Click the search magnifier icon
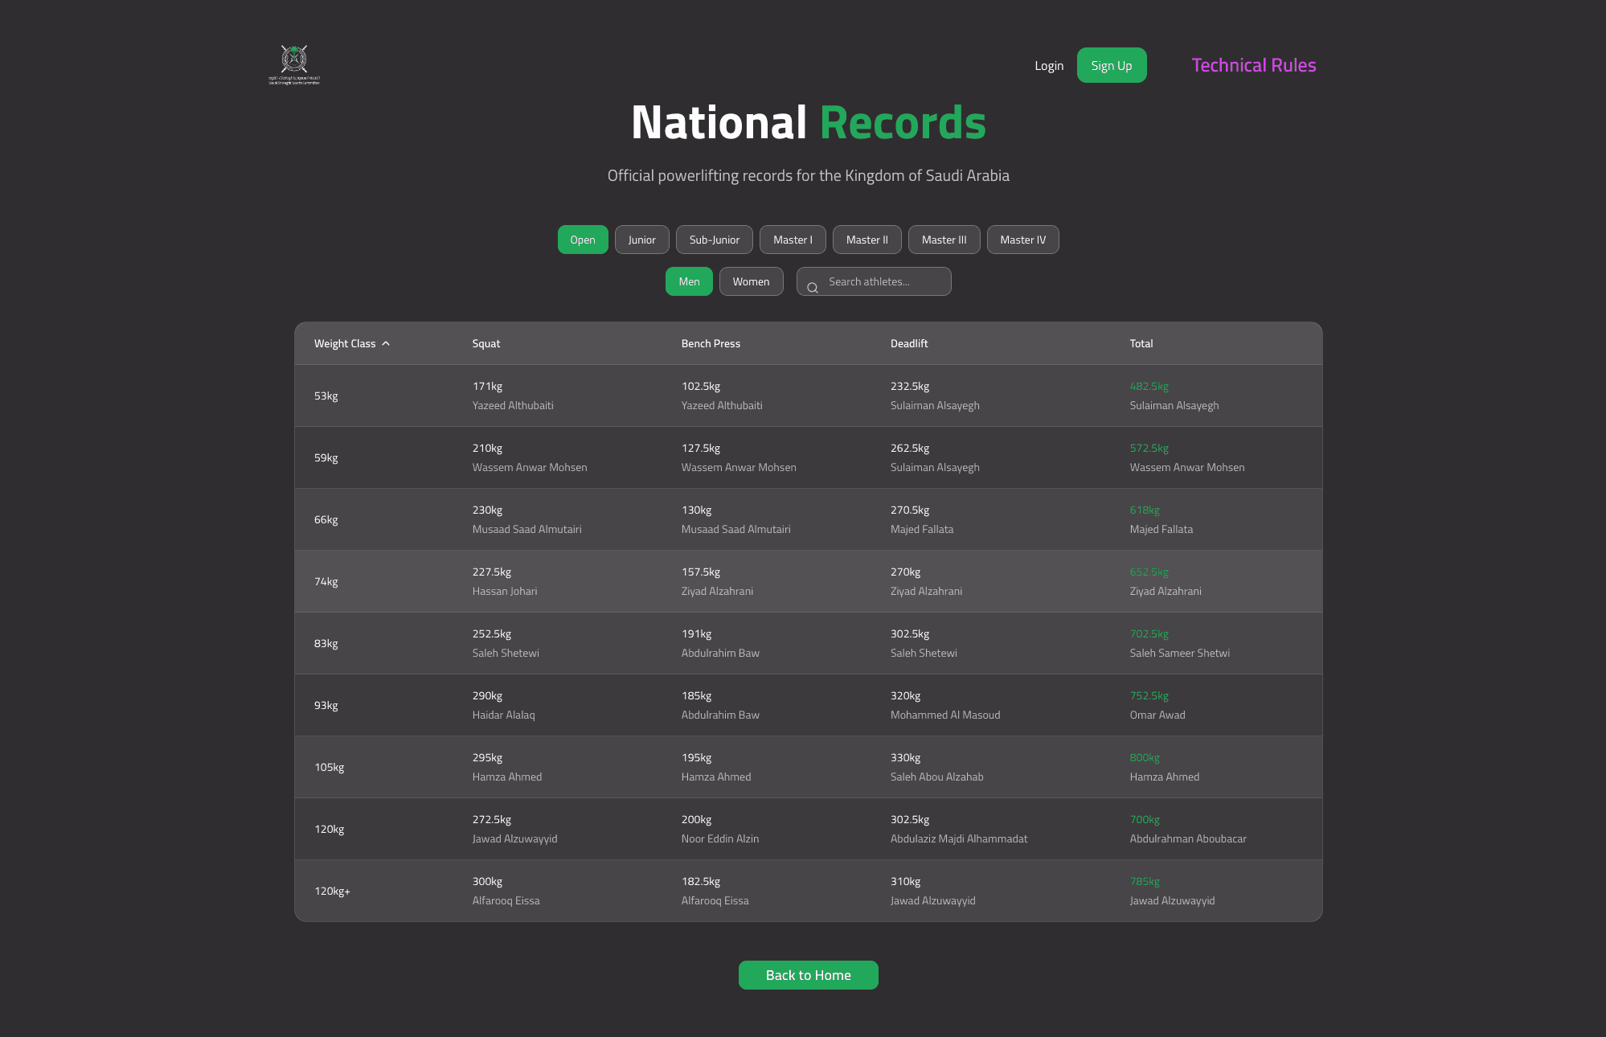The height and width of the screenshot is (1037, 1606). coord(813,286)
